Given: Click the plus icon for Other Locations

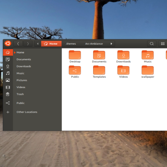Looking at the screenshot, I should [x=8, y=112].
